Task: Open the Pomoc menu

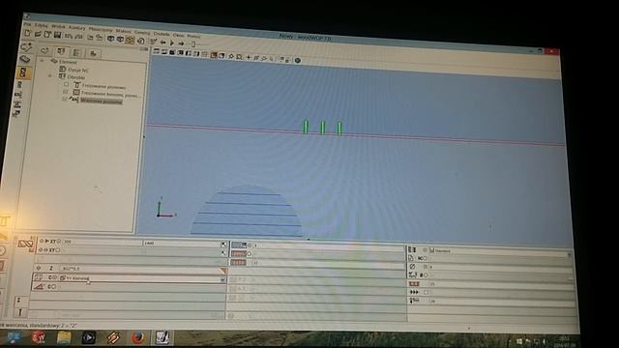Action: click(193, 36)
